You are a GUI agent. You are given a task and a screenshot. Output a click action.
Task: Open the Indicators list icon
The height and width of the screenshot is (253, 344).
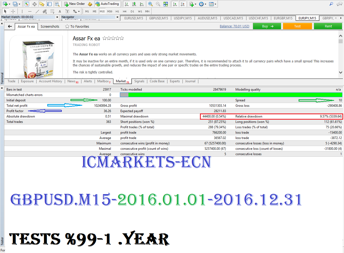click(x=191, y=4)
